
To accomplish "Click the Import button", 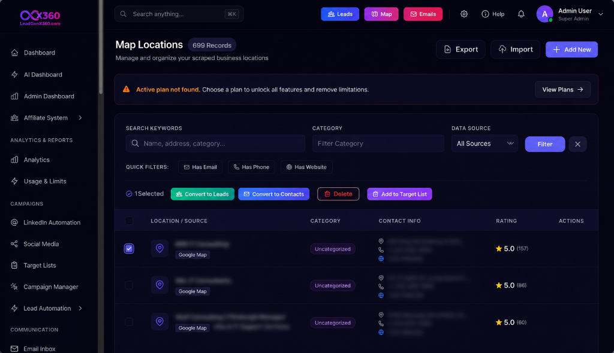I will coord(515,49).
